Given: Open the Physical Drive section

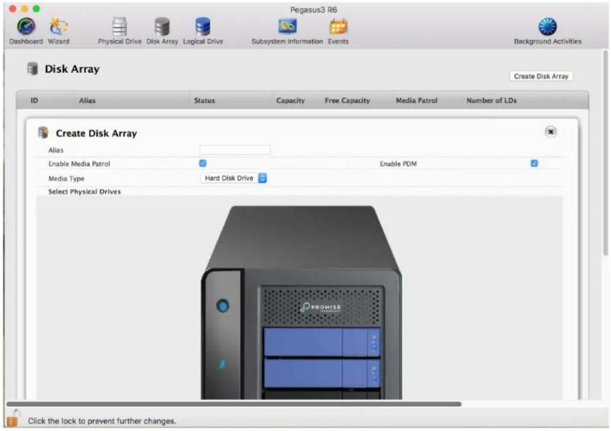Looking at the screenshot, I should (119, 31).
